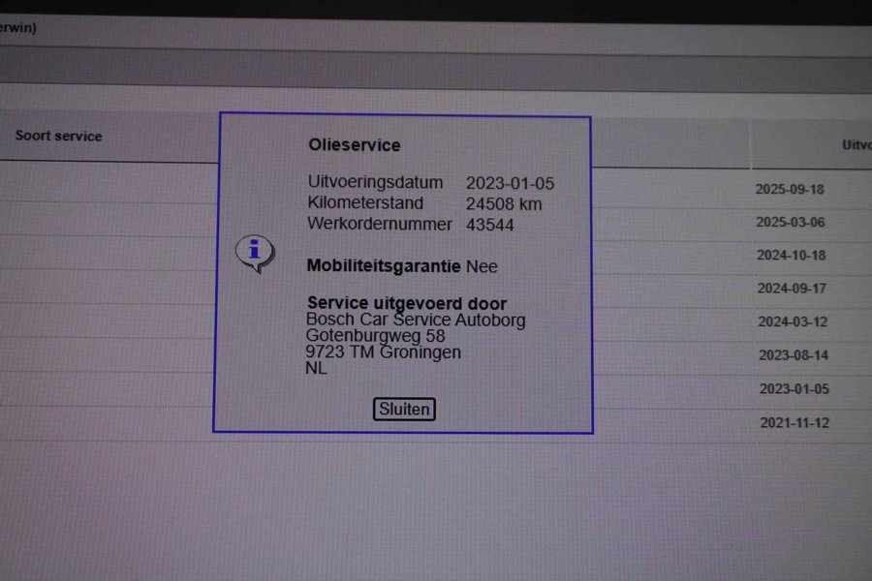This screenshot has width=872, height=581.
Task: Click the Olieservice dialog title
Action: pyautogui.click(x=354, y=145)
